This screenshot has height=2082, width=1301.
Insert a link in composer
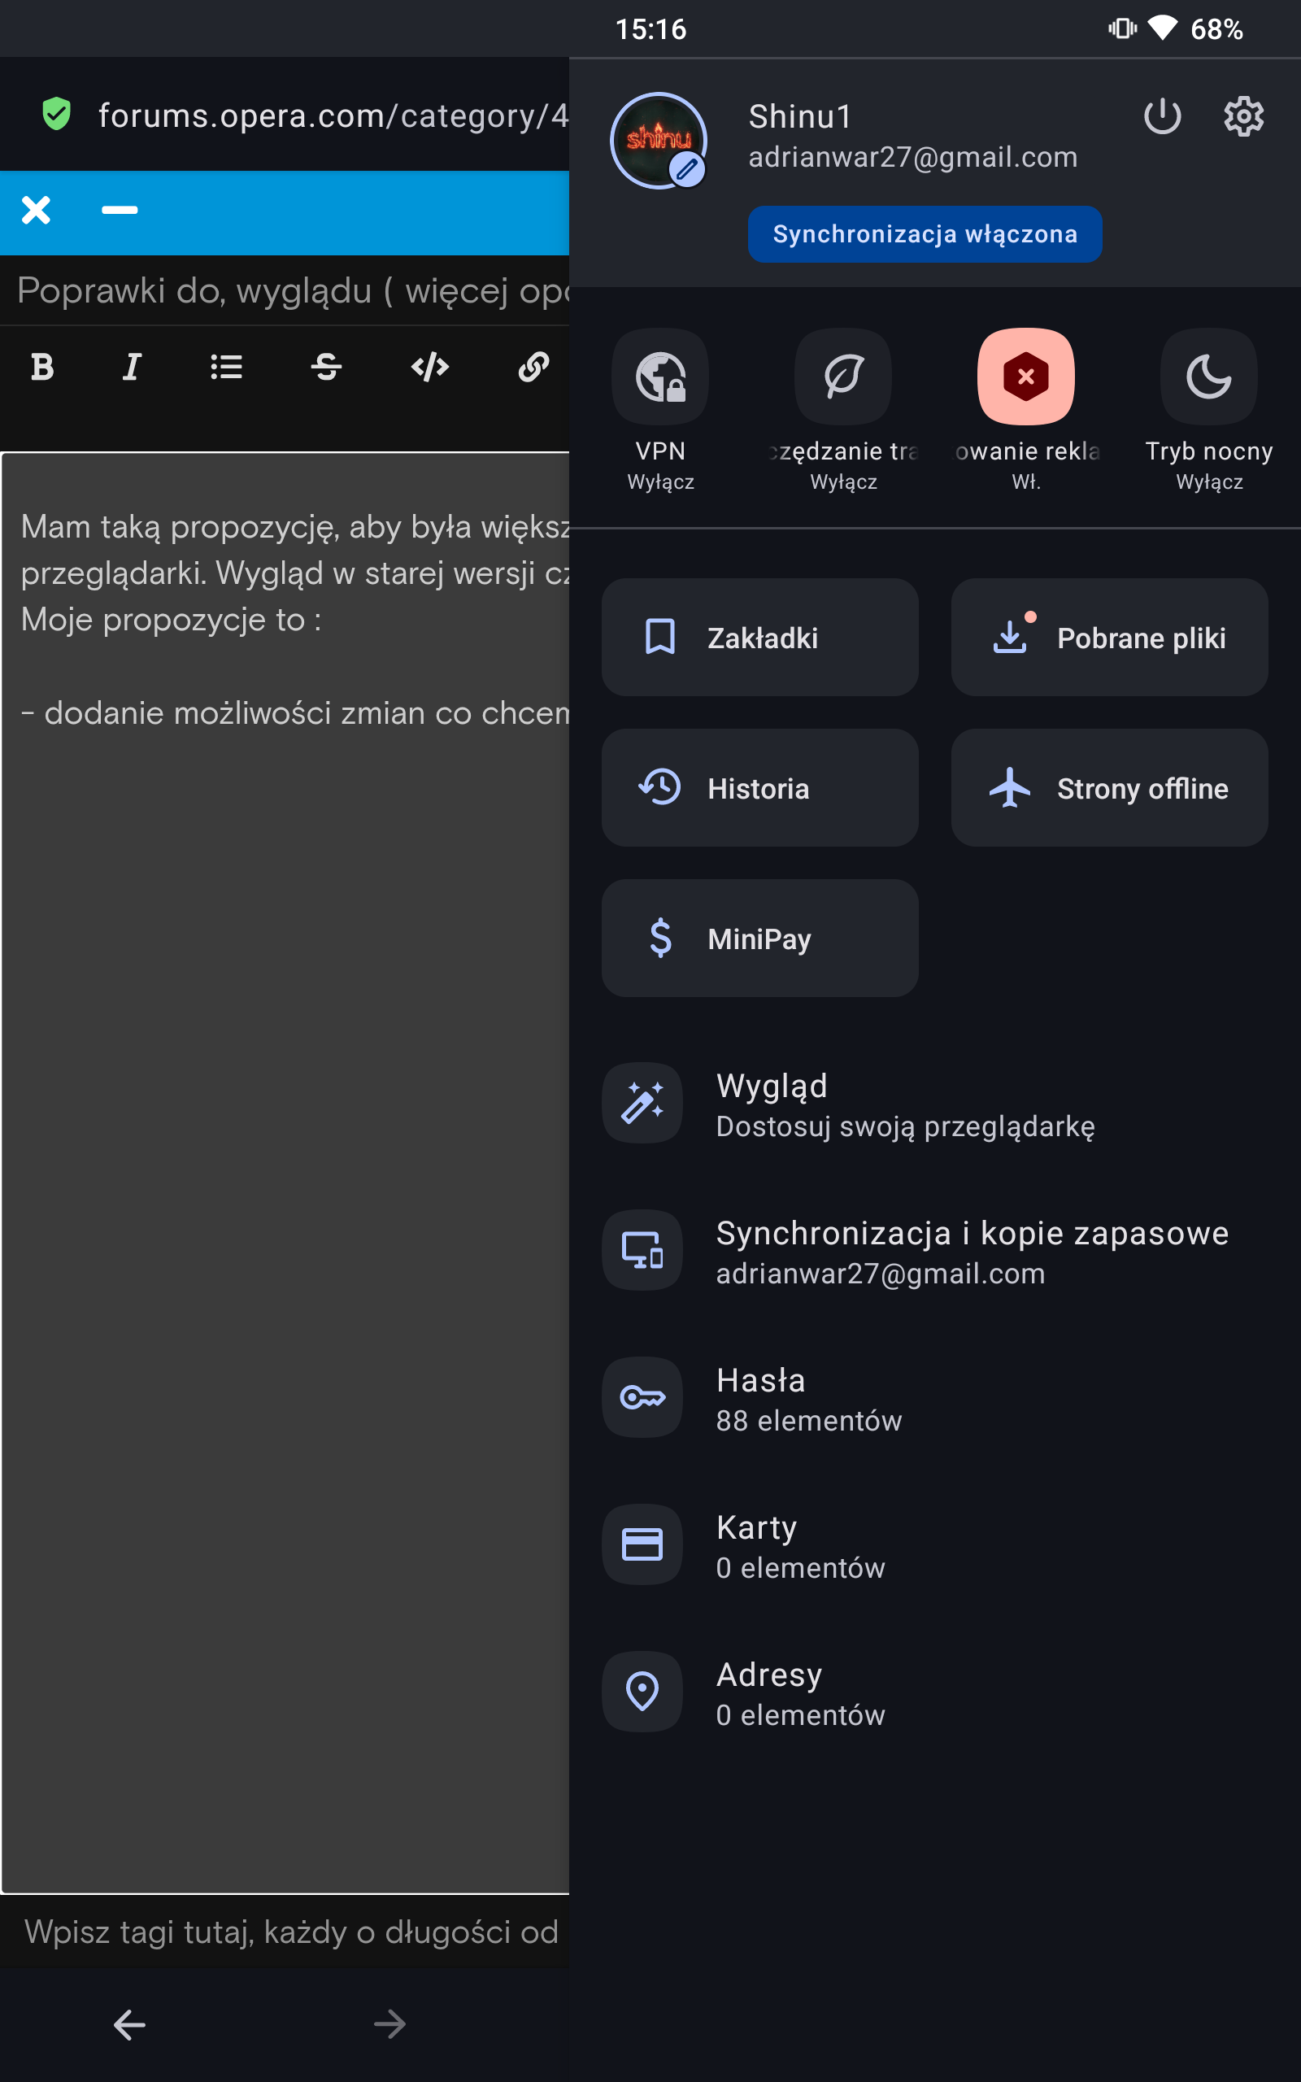pyautogui.click(x=533, y=368)
